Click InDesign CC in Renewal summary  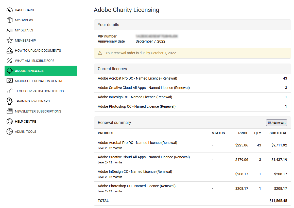click(x=135, y=172)
